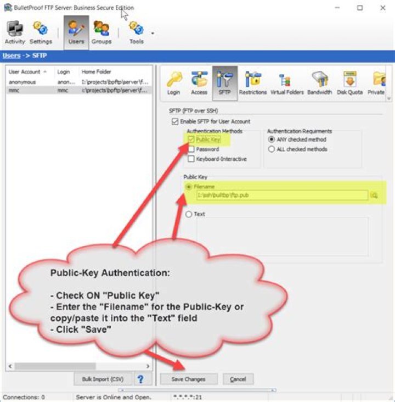The image size is (395, 402).
Task: Choose the Filename public key option
Action: (x=189, y=187)
